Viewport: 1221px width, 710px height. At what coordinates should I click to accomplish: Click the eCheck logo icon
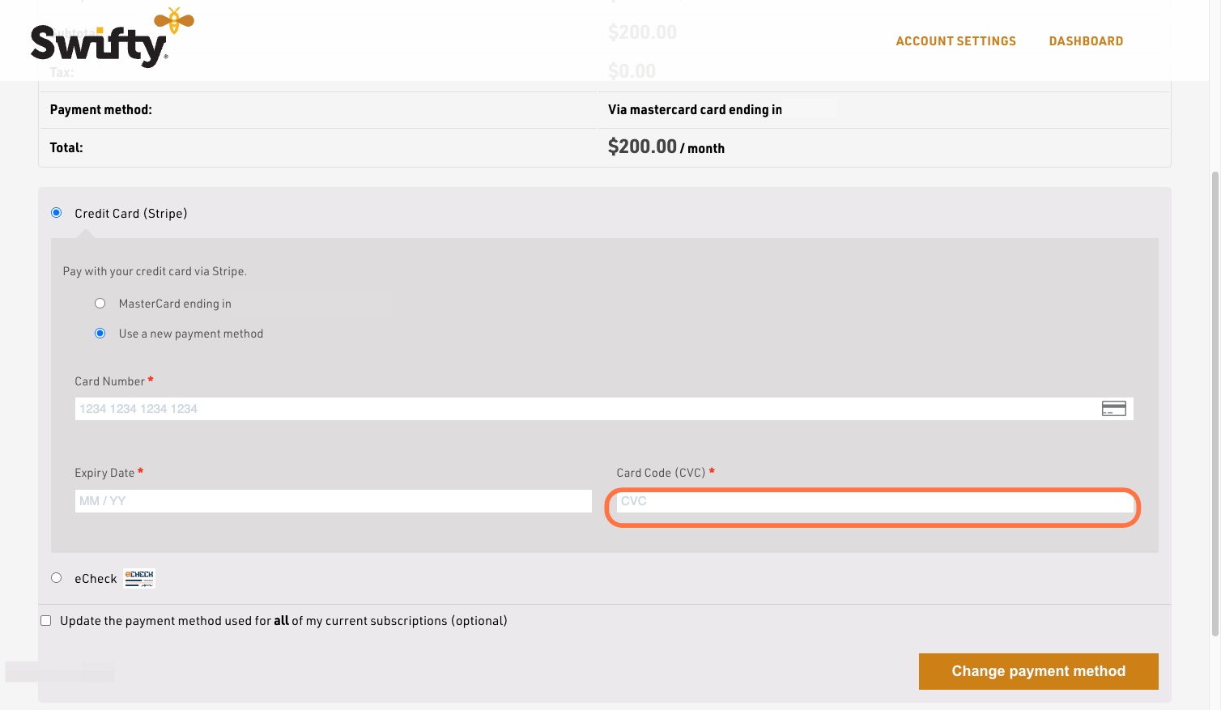pyautogui.click(x=139, y=578)
